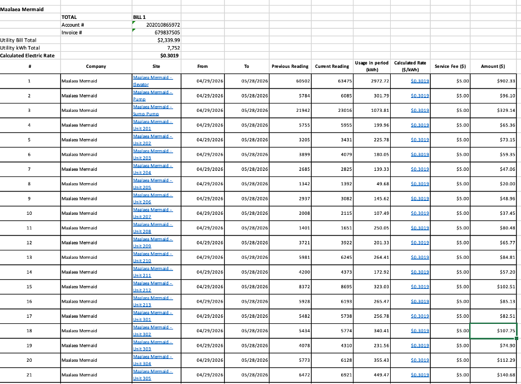521x384 pixels.
Task: Click the $0.3019 rate link in row 1
Action: (420, 81)
